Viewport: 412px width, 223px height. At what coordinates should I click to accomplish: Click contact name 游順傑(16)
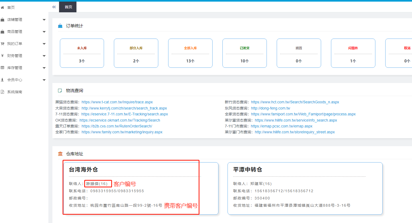click(97, 184)
